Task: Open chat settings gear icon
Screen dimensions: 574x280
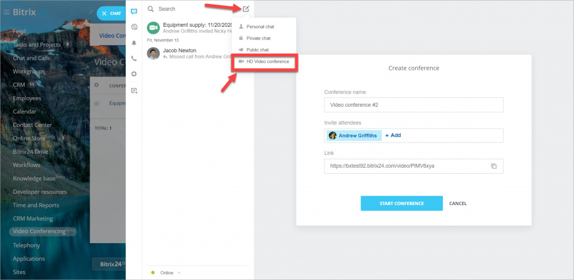Action: pyautogui.click(x=134, y=74)
